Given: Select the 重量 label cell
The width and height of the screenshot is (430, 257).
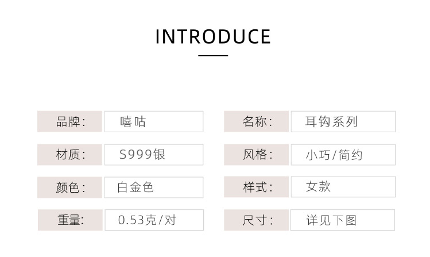Looking at the screenshot, I should 69,220.
